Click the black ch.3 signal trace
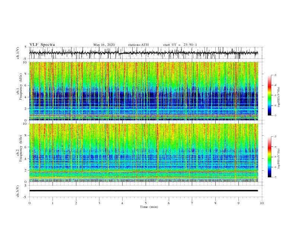 143,191
